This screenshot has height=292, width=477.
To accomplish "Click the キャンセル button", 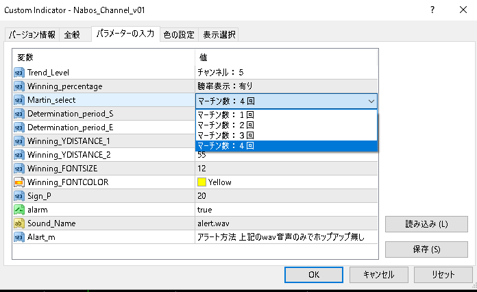I will tap(379, 275).
